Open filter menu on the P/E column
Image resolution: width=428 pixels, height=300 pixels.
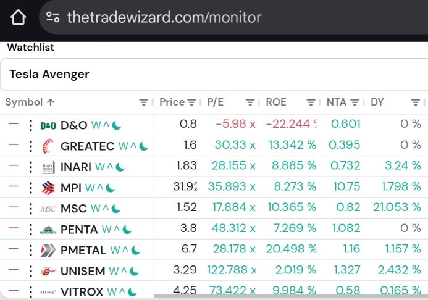point(250,102)
